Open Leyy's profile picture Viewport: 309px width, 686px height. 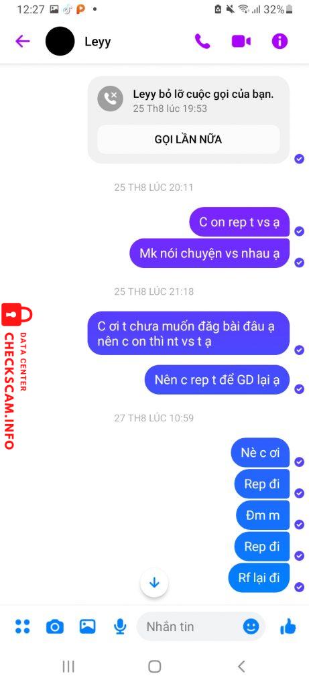(60, 41)
